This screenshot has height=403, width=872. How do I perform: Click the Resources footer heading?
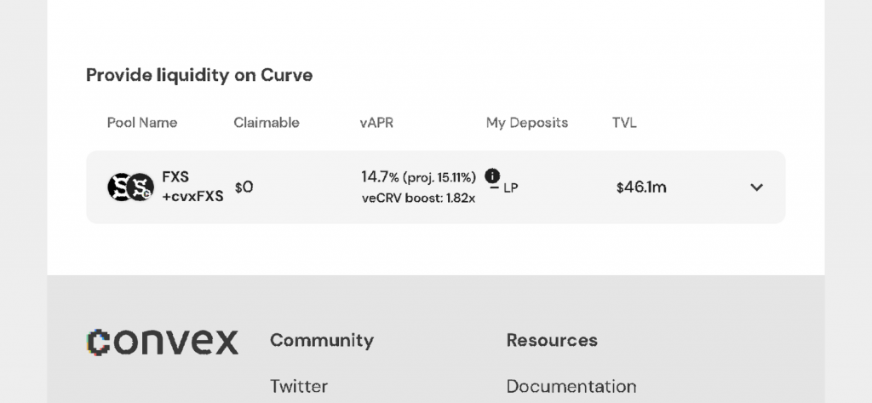[552, 341]
